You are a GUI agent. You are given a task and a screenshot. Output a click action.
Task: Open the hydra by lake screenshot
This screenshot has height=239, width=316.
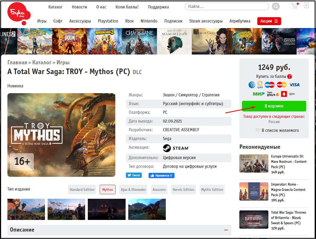tap(147, 209)
